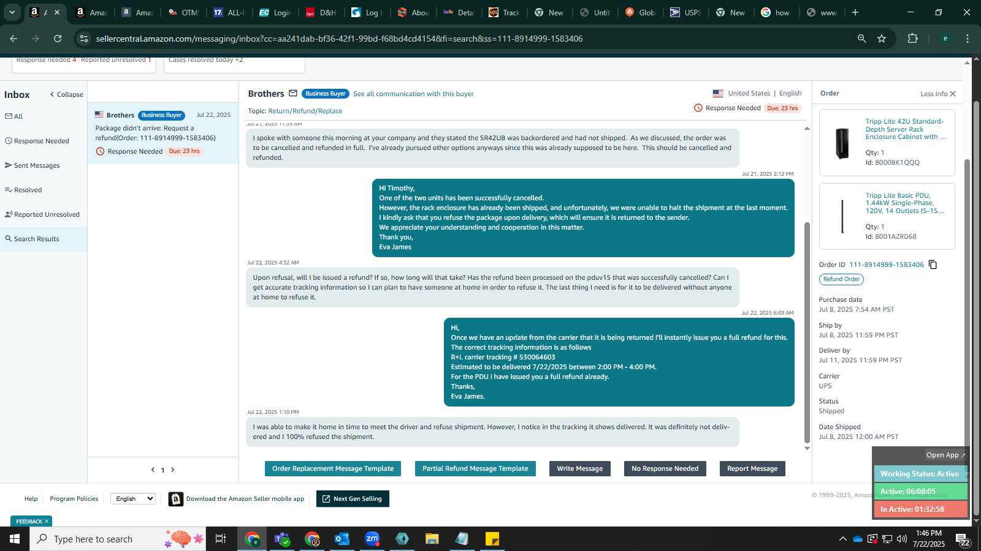Close the order info panel with X
Viewport: 981px width, 551px height.
(953, 94)
